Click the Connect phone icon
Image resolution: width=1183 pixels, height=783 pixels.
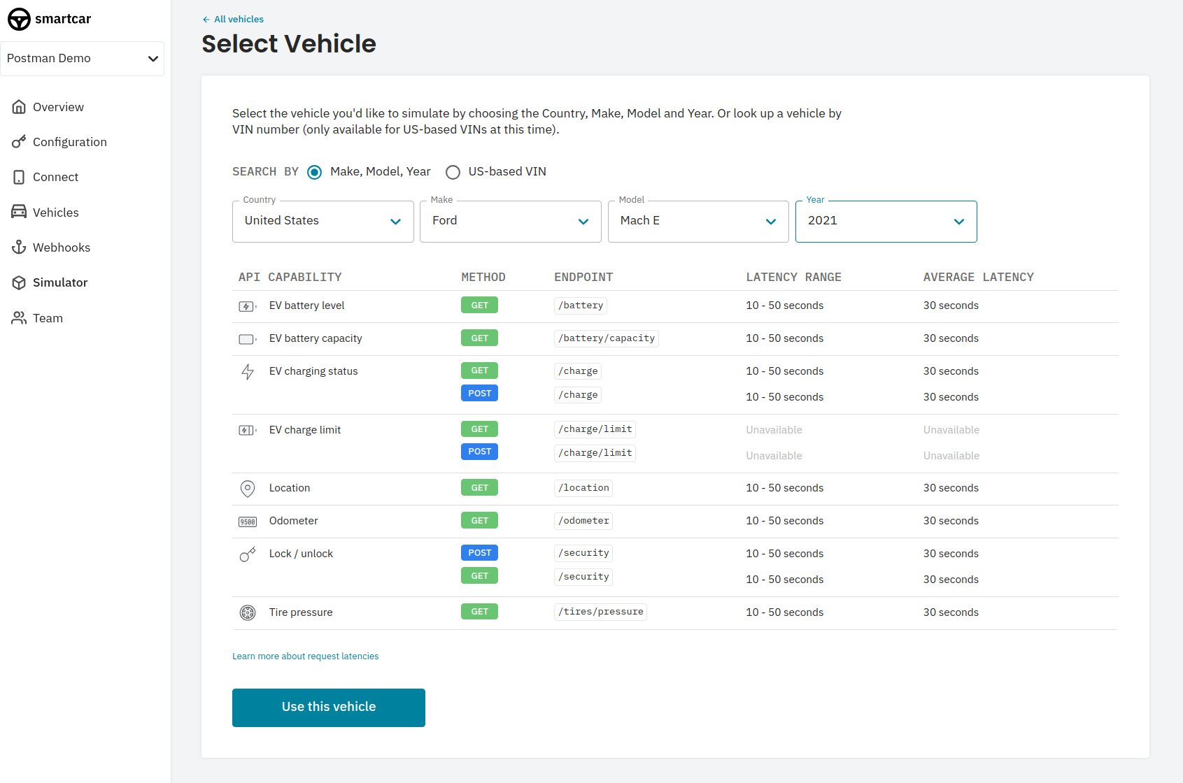click(19, 177)
